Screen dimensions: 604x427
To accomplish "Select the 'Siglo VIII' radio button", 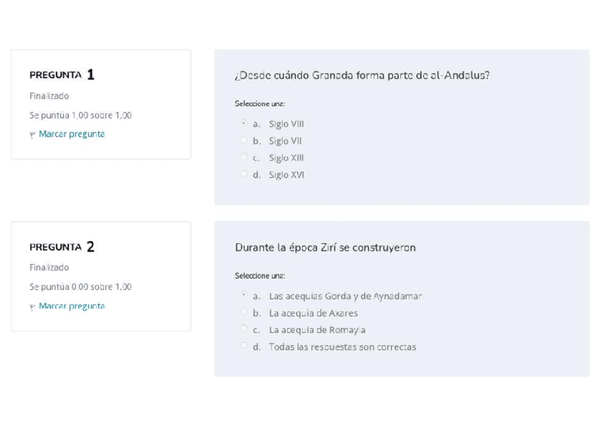I will coord(244,123).
